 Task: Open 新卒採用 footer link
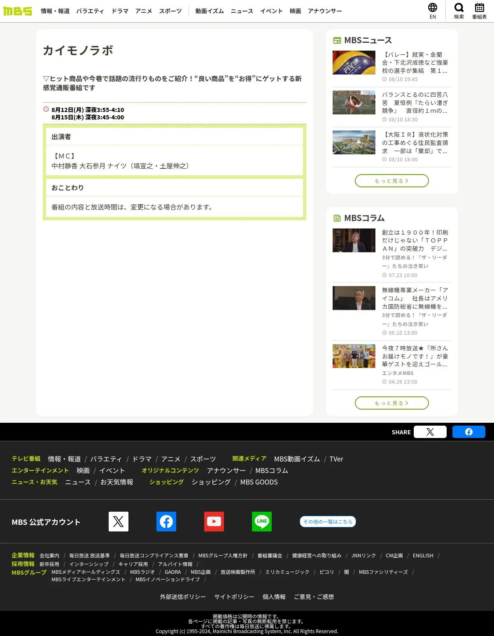[x=49, y=564]
